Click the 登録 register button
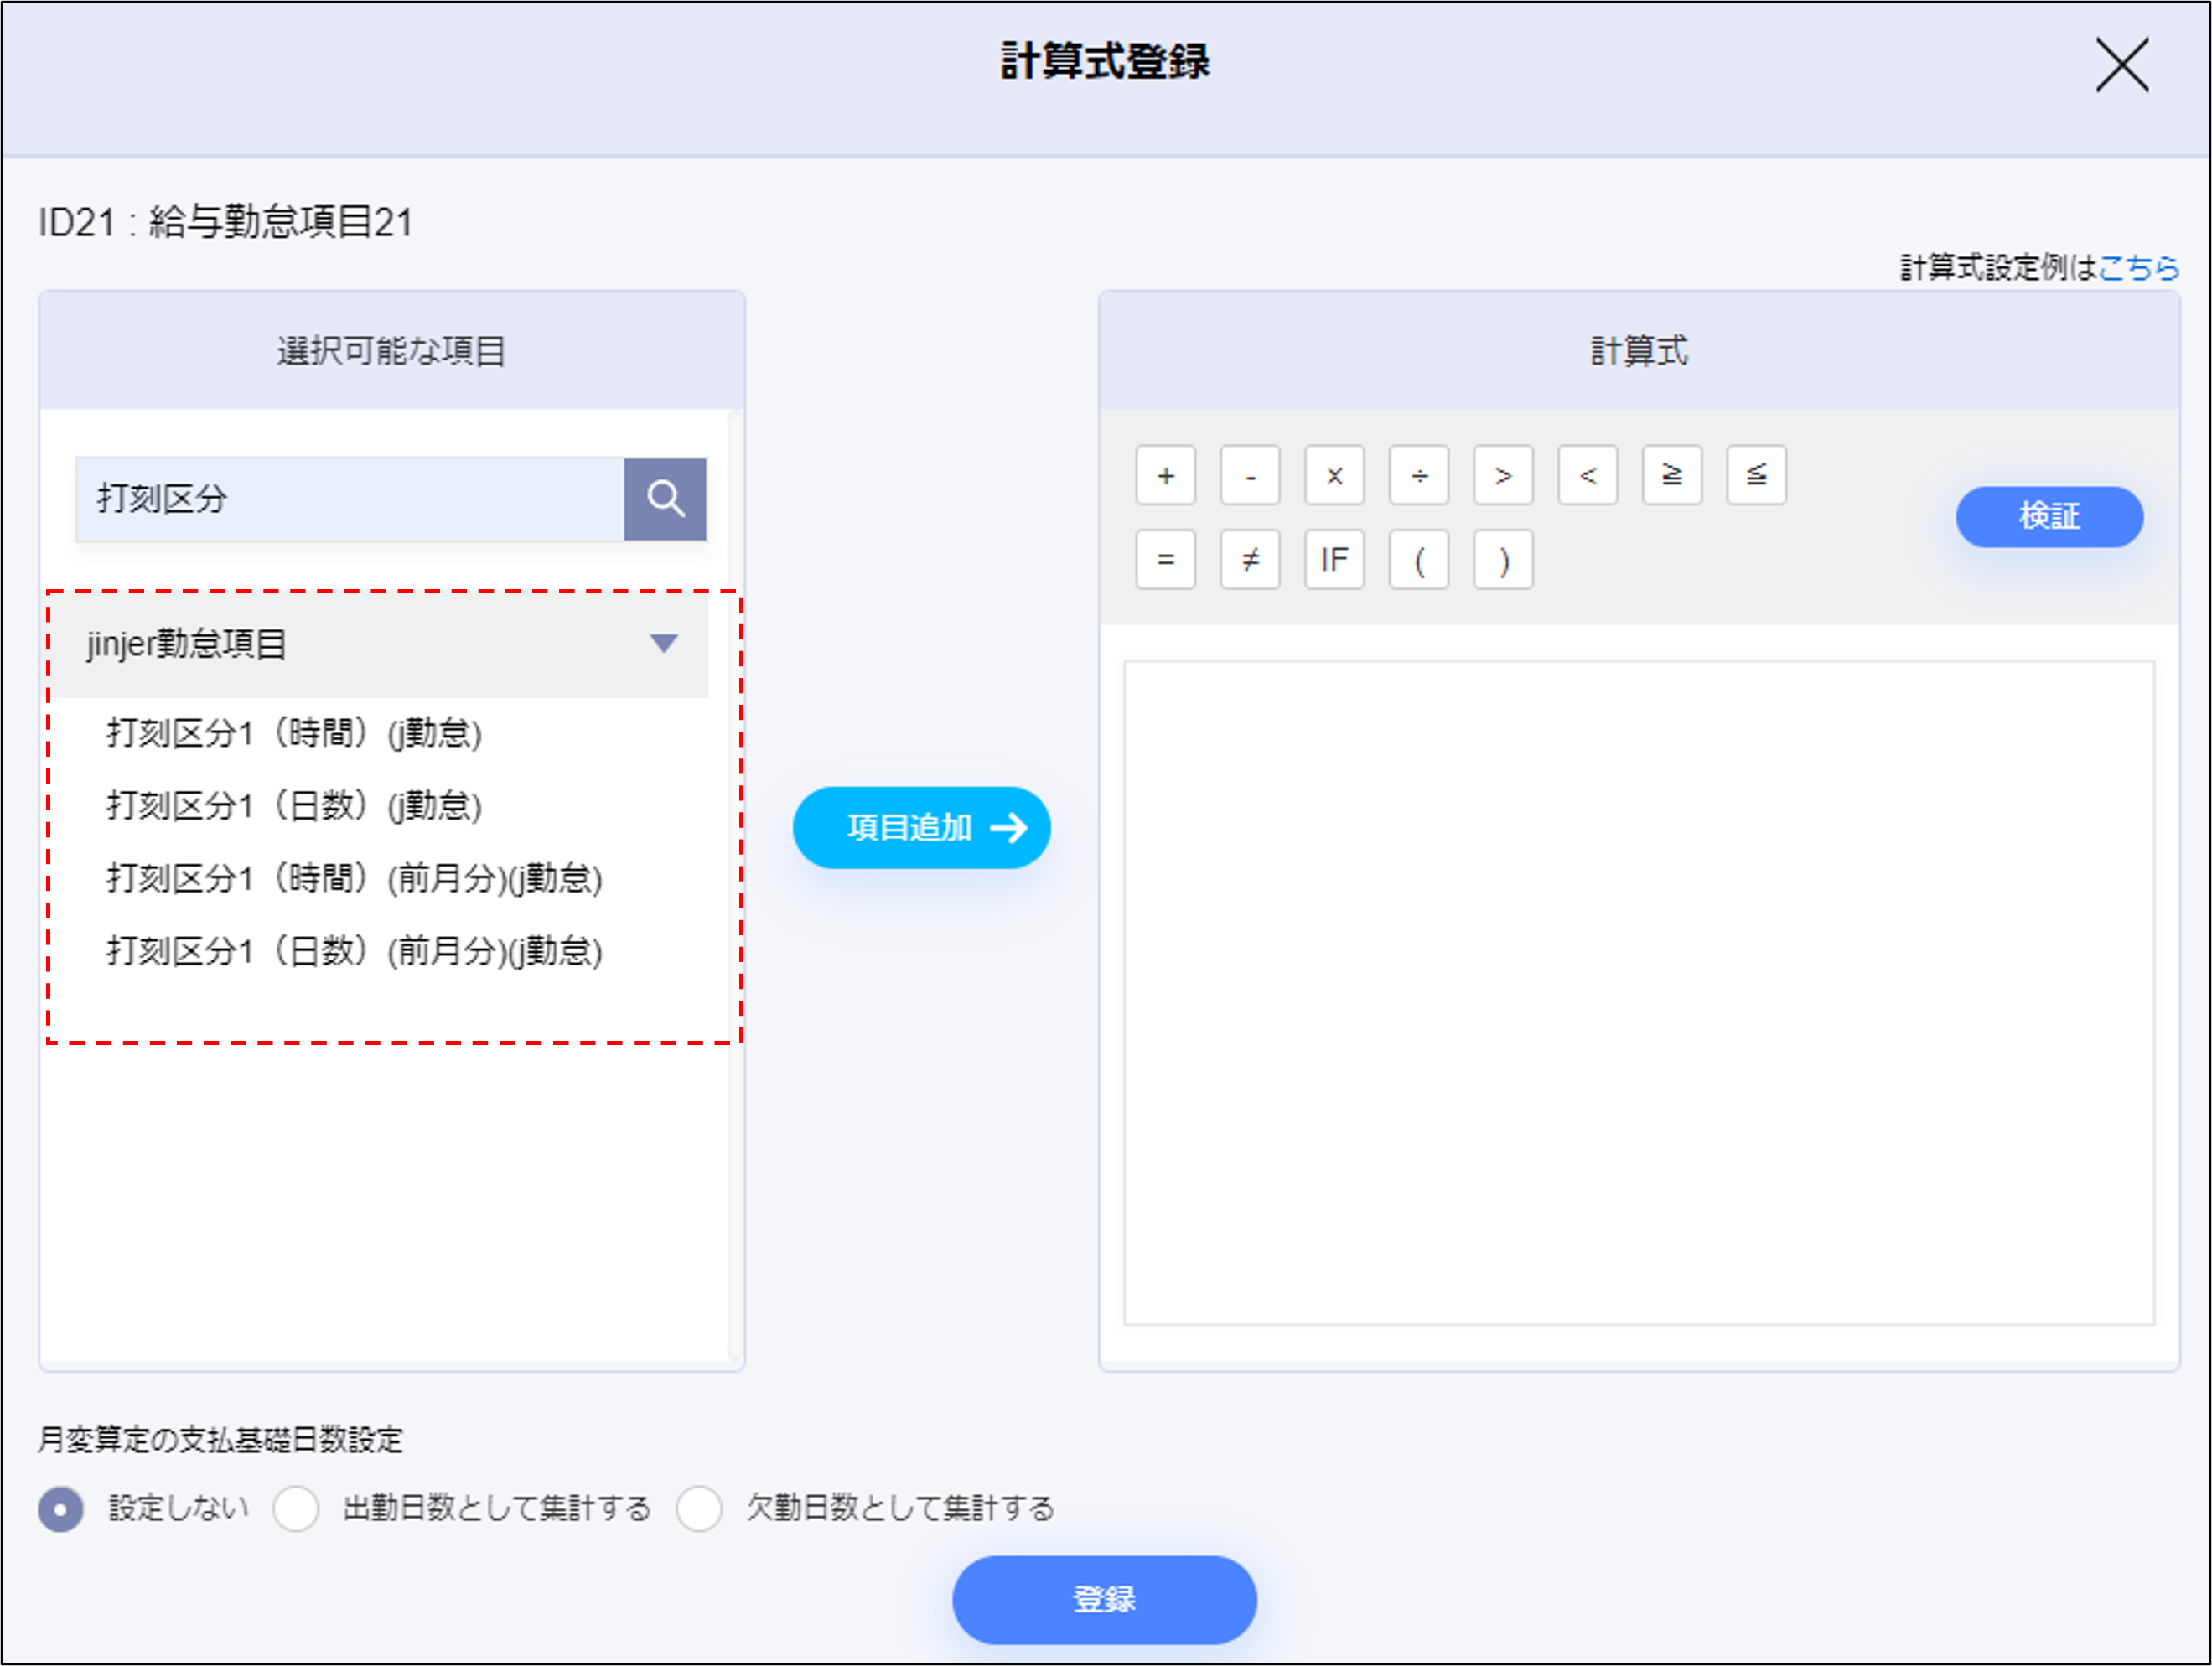This screenshot has width=2212, height=1666. pyautogui.click(x=1104, y=1599)
